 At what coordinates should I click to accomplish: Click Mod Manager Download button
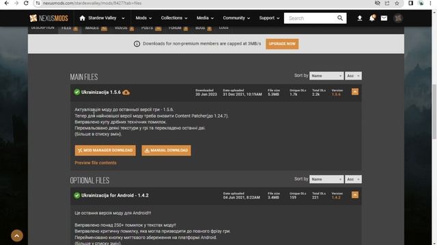[x=105, y=150]
